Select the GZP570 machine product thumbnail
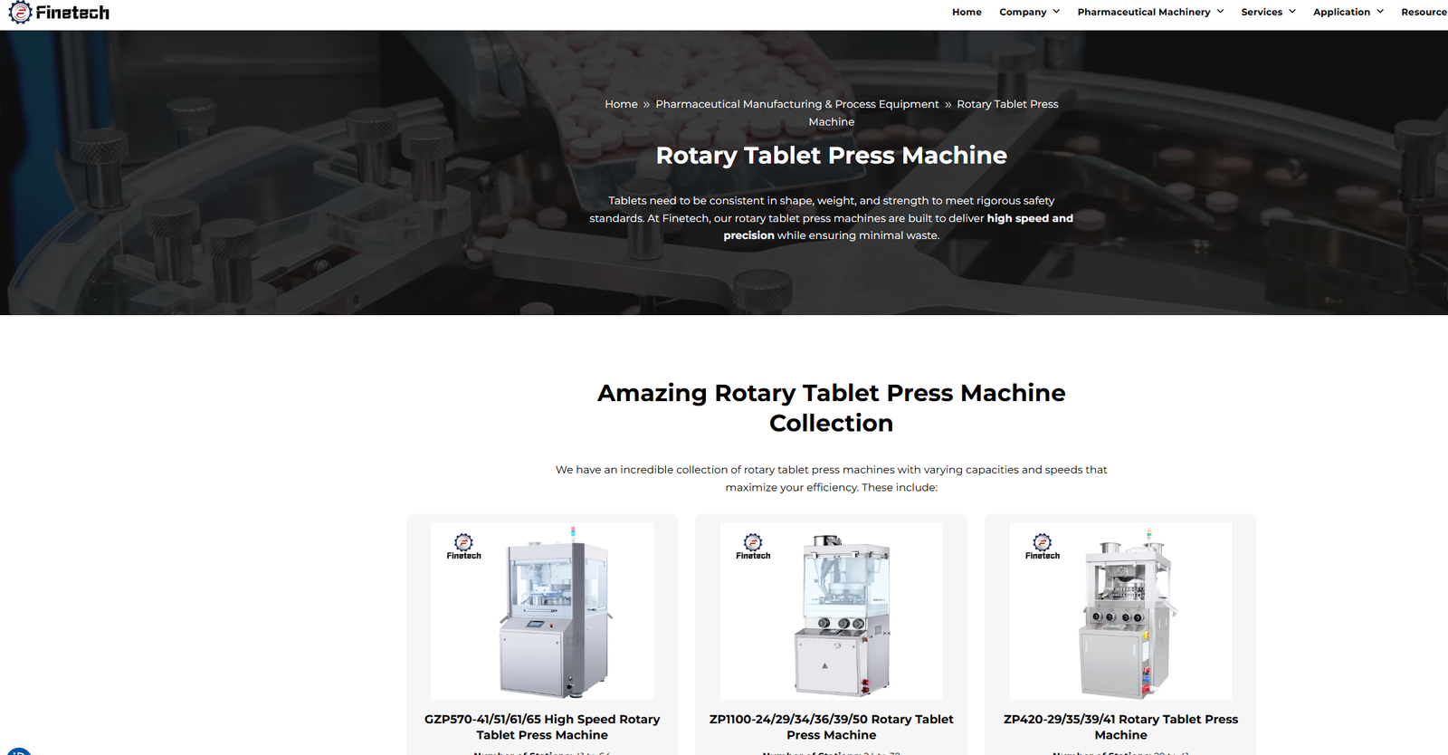 click(x=542, y=611)
